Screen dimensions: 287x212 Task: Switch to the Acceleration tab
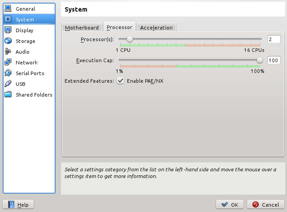(157, 28)
